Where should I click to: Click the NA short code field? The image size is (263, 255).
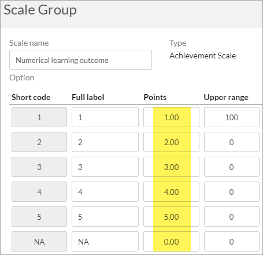coord(39,242)
